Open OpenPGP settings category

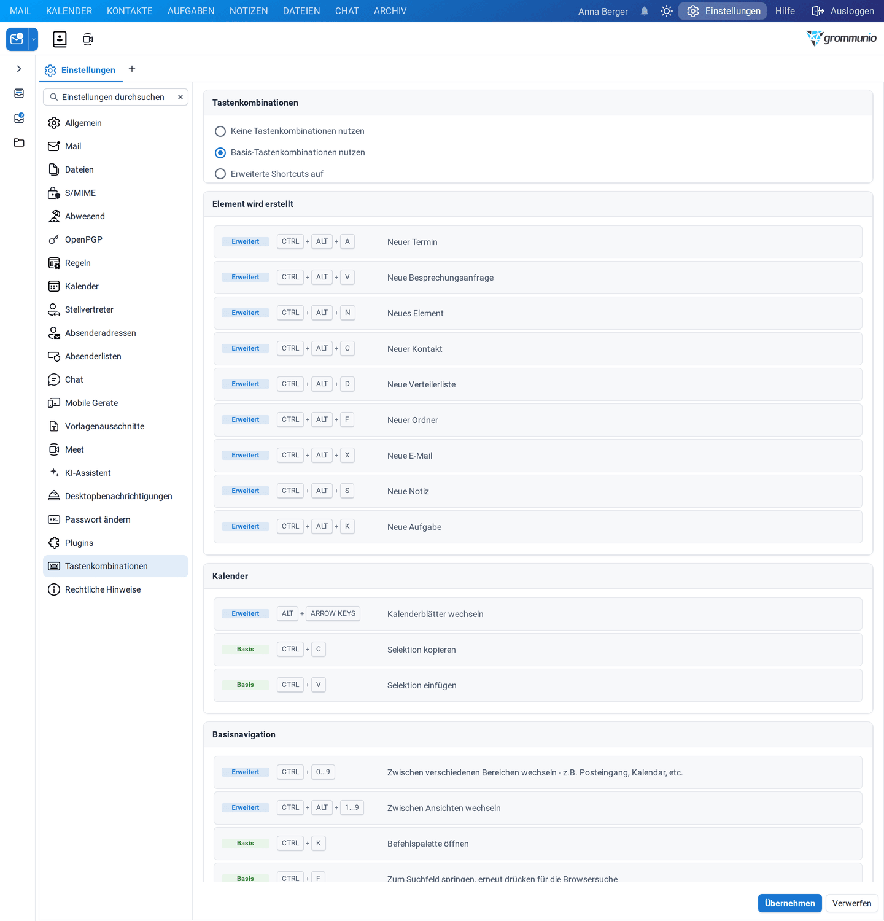(x=115, y=239)
